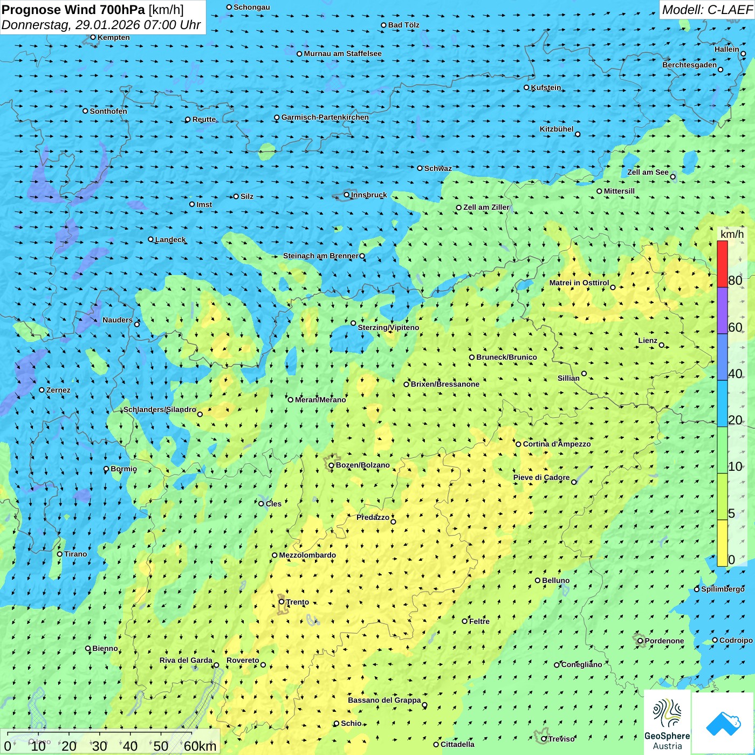Click the Landeck city marker

(x=151, y=239)
